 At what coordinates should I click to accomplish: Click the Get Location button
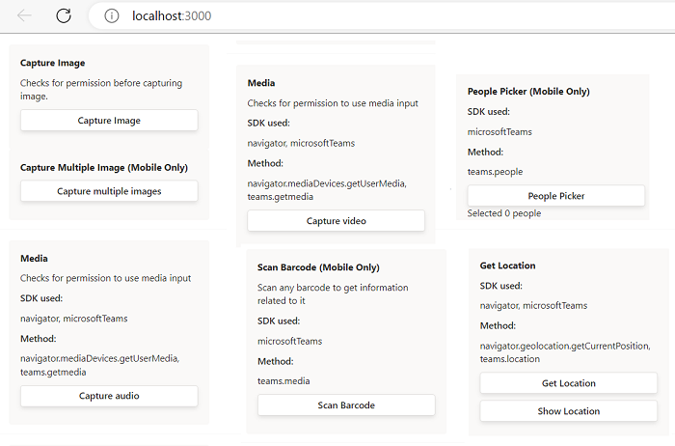569,383
